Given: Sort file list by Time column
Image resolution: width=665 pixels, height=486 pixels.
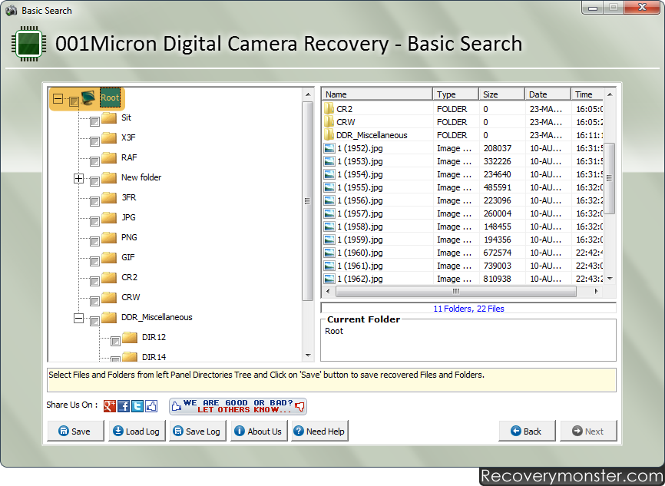Looking at the screenshot, I should [587, 94].
